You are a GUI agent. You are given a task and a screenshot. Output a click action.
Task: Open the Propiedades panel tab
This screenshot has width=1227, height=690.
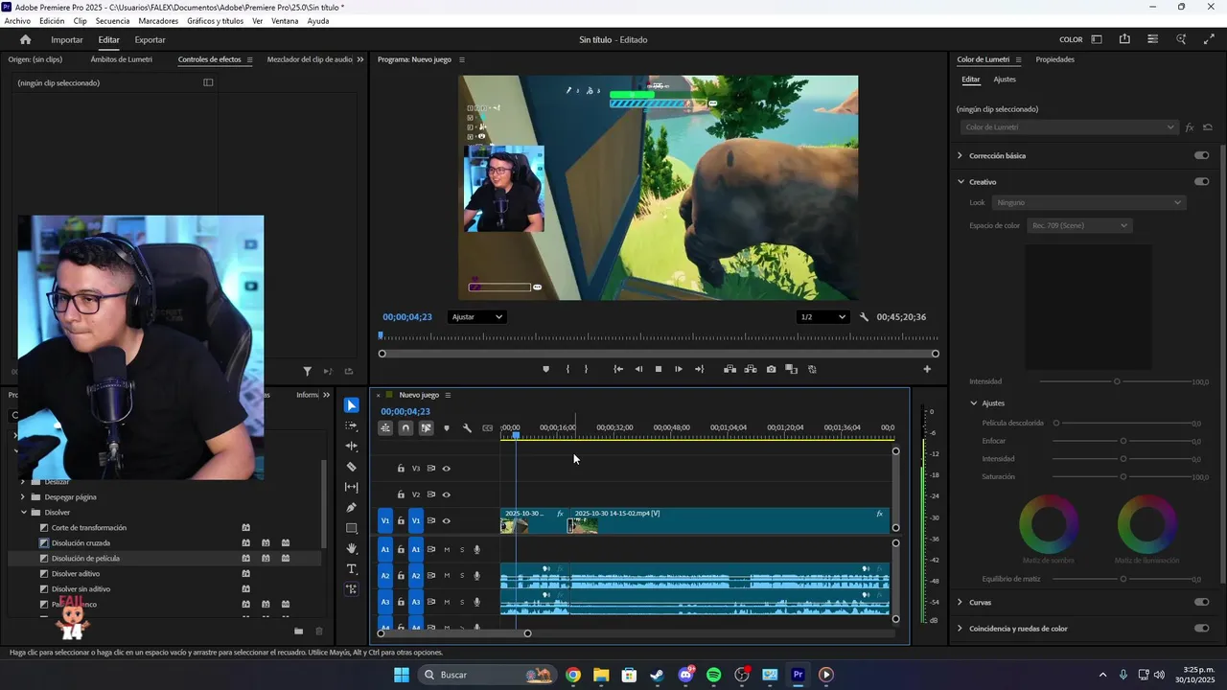[1054, 59]
